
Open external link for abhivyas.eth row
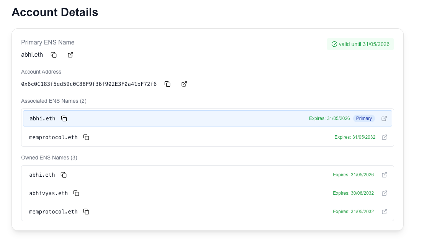[385, 193]
